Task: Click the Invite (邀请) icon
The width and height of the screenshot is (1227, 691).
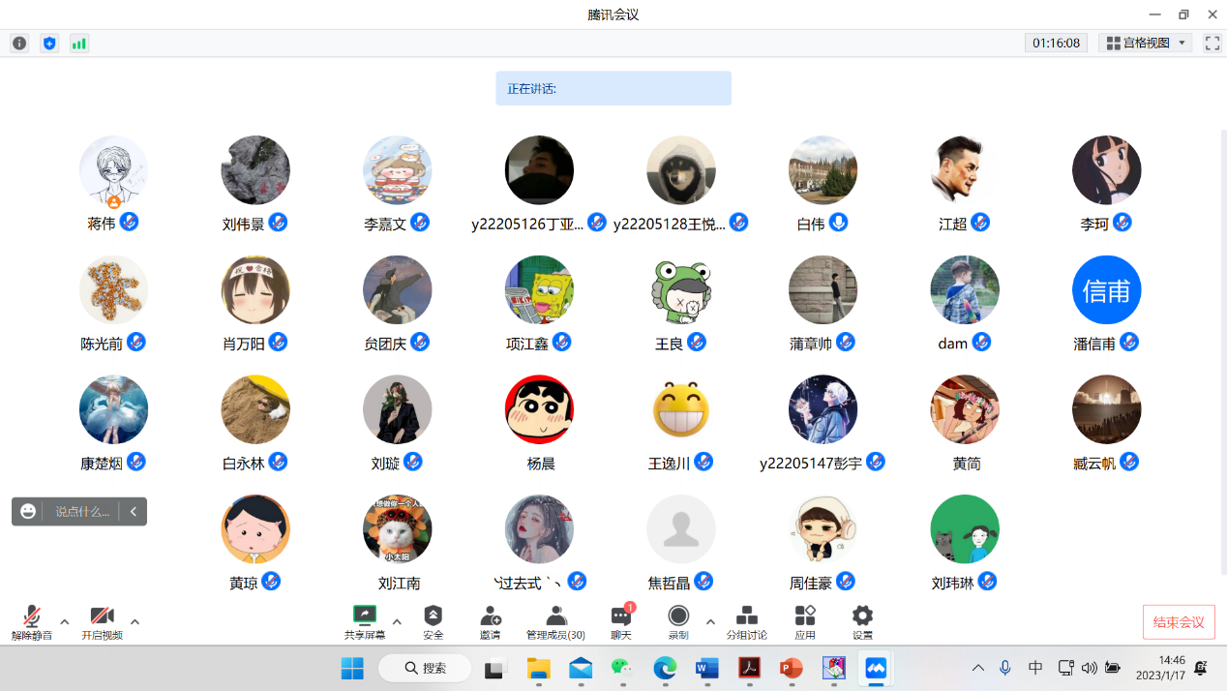Action: [490, 621]
